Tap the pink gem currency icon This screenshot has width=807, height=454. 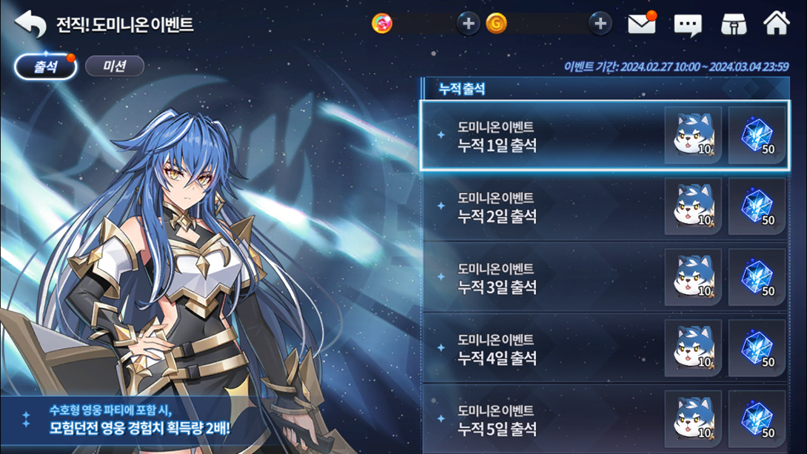click(382, 24)
